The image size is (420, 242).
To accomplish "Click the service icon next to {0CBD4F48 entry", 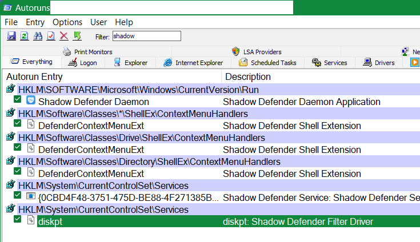I will coord(31,196).
